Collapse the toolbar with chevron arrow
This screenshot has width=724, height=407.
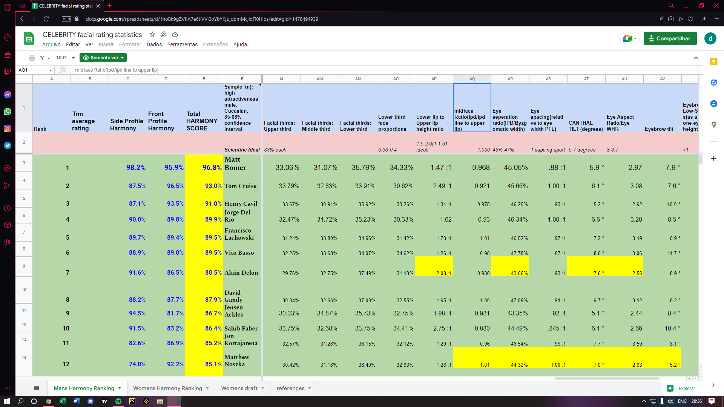(x=696, y=58)
